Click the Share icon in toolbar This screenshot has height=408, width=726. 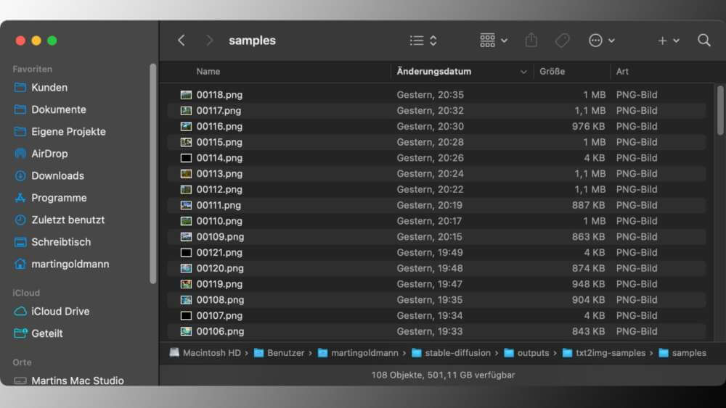click(x=531, y=41)
